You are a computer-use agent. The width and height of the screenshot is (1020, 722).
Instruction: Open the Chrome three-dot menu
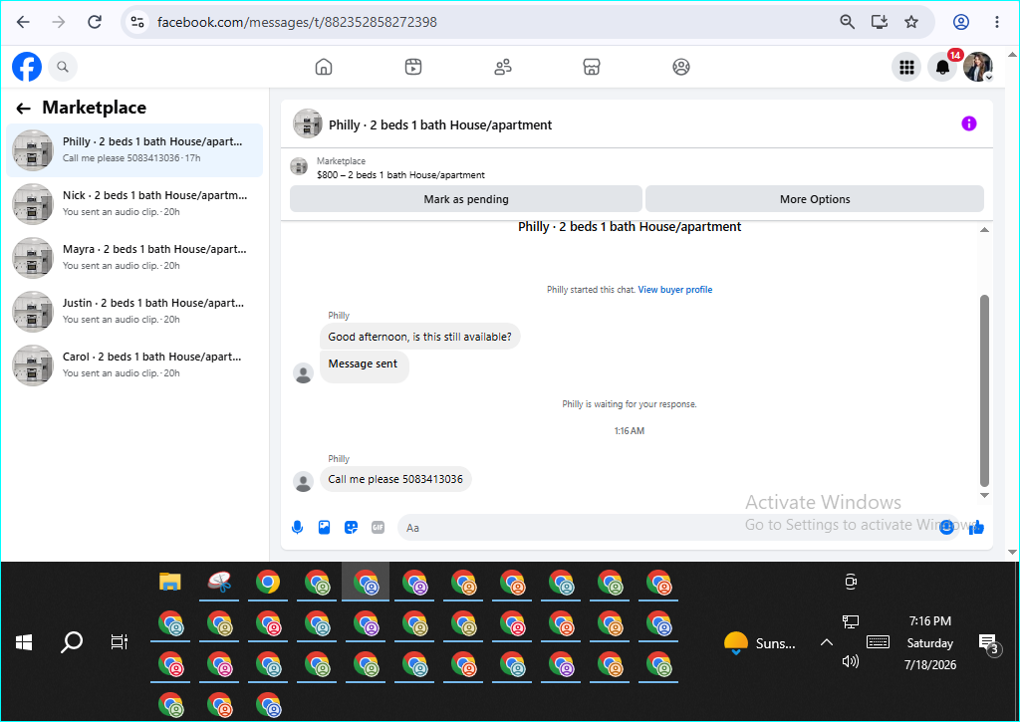coord(996,22)
